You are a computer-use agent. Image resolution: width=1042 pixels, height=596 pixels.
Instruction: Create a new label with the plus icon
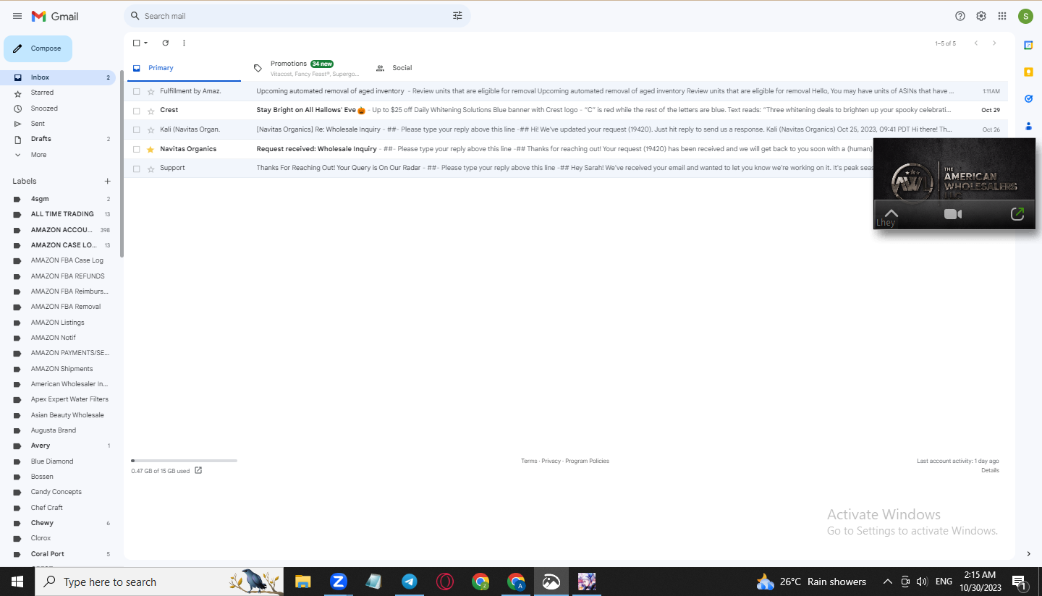(108, 182)
